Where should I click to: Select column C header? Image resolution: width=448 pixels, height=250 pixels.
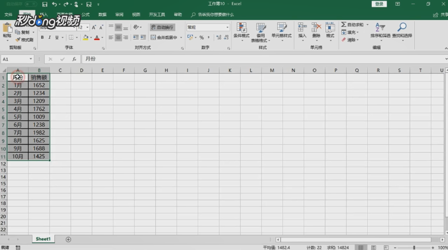[x=60, y=70]
